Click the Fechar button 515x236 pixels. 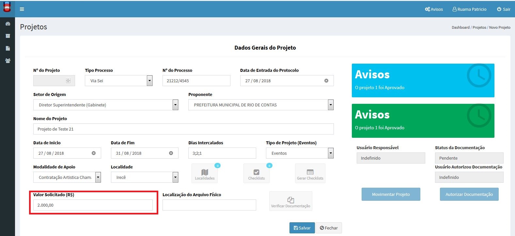point(329,228)
